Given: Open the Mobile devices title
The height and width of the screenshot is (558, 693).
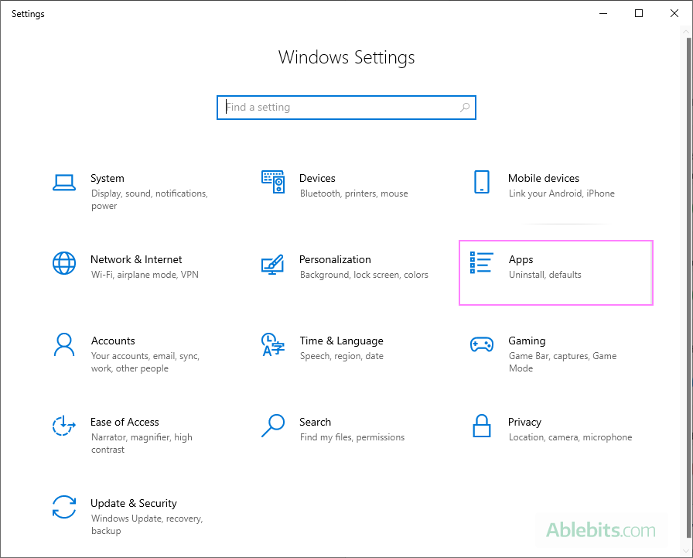Looking at the screenshot, I should pyautogui.click(x=544, y=178).
